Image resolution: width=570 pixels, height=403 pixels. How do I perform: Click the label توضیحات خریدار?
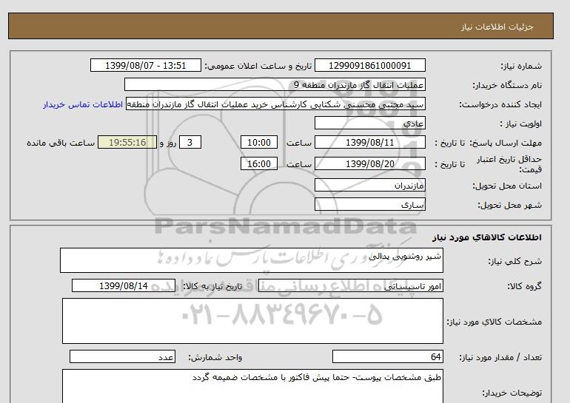click(512, 393)
